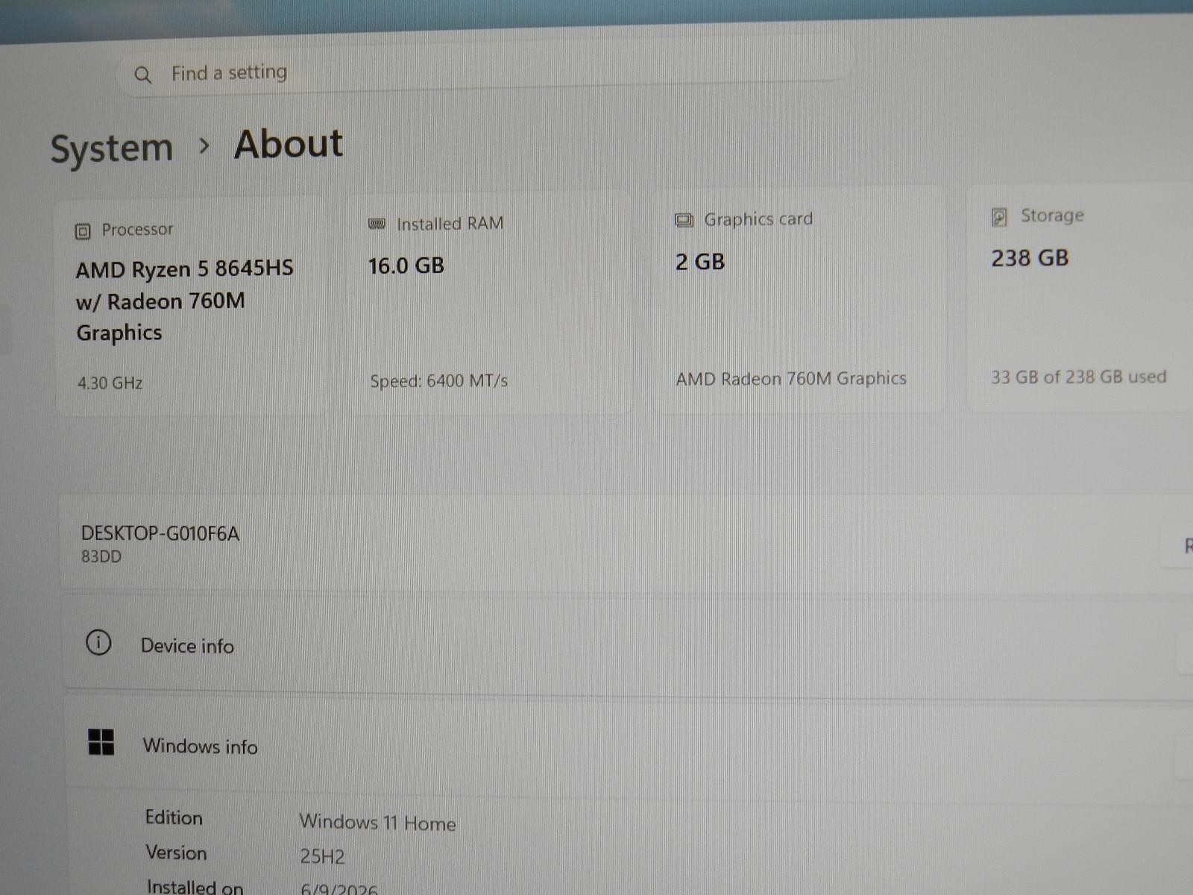Click the Graphics card icon
The height and width of the screenshot is (895, 1193).
coord(684,220)
